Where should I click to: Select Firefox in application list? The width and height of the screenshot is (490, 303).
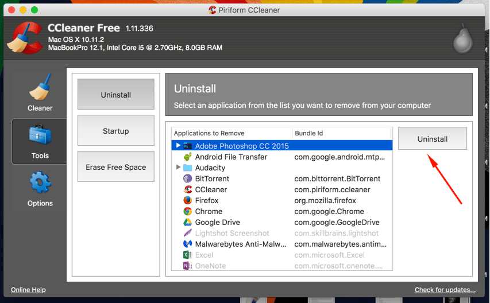click(x=207, y=201)
